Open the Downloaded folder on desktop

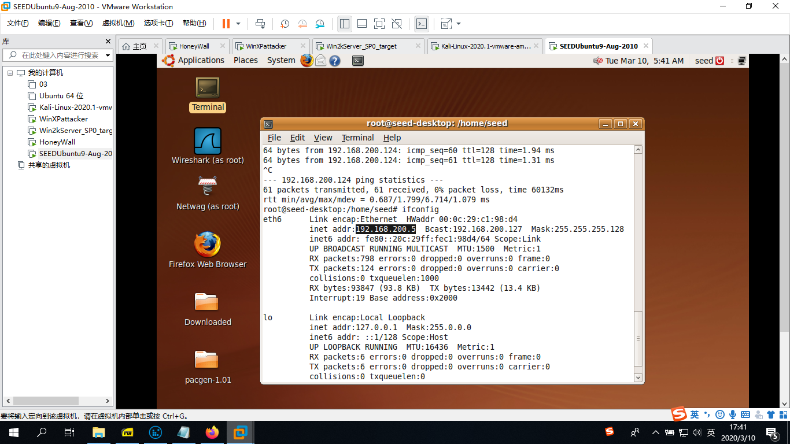[x=208, y=309]
